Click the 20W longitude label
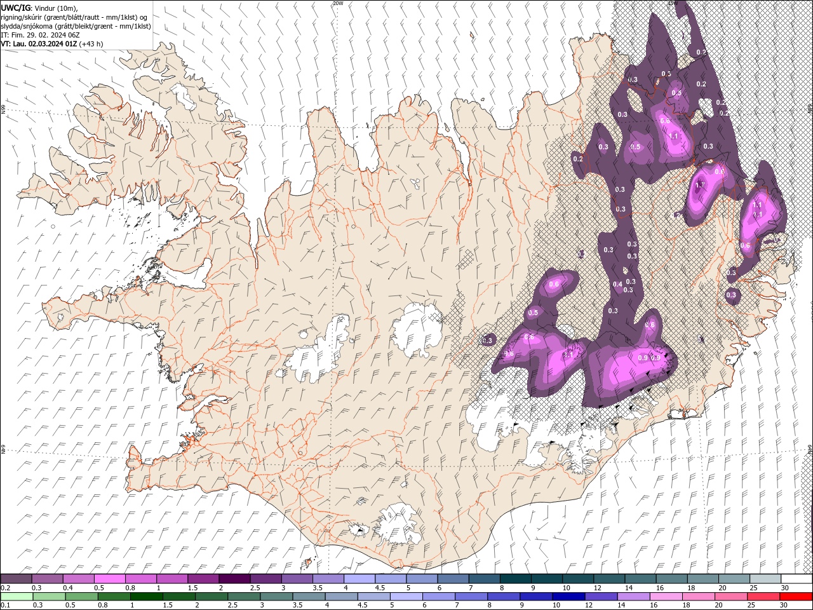813x610 pixels. 338,3
